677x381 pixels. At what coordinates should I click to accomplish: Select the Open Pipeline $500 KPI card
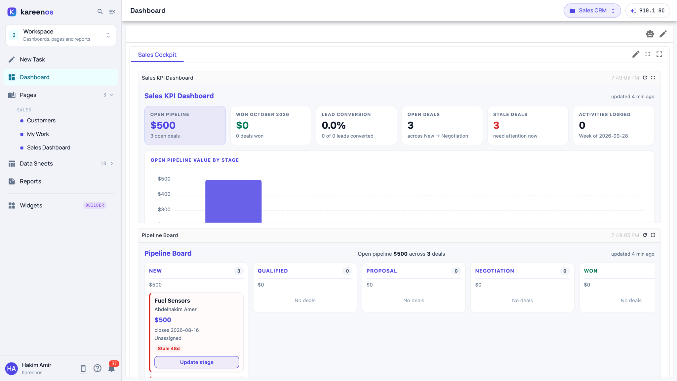pos(185,125)
